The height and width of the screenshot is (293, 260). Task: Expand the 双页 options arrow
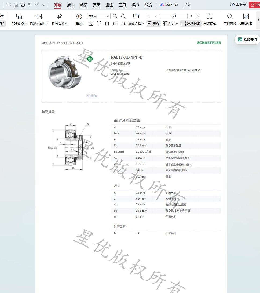point(177,24)
